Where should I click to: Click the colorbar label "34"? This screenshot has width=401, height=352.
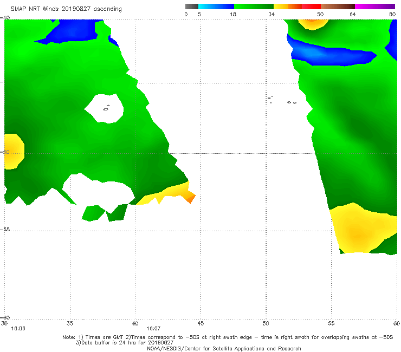271,15
